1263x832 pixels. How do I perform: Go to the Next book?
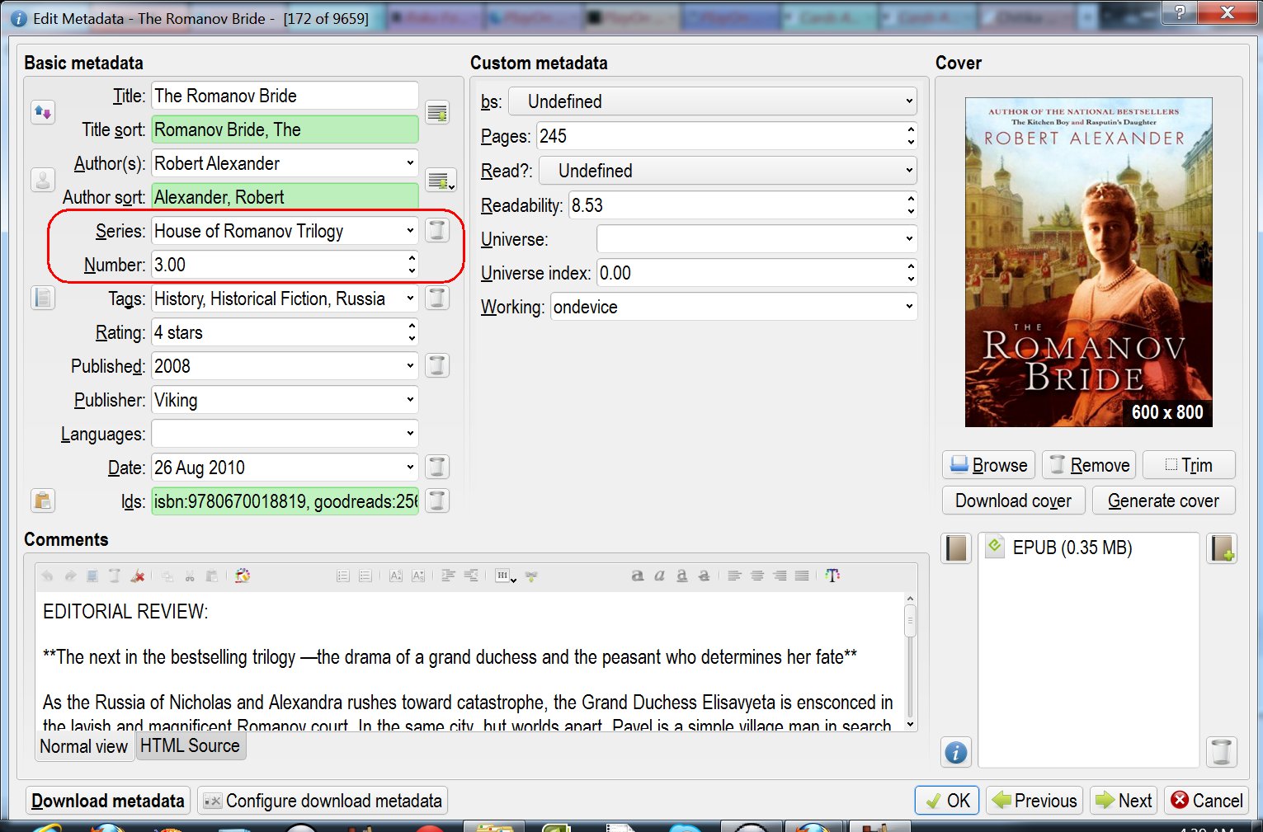1124,801
